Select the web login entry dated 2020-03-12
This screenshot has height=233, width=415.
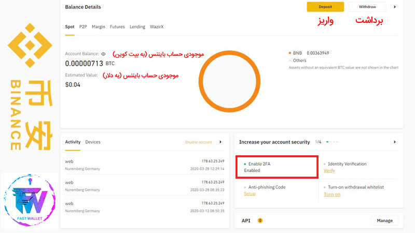(x=145, y=207)
